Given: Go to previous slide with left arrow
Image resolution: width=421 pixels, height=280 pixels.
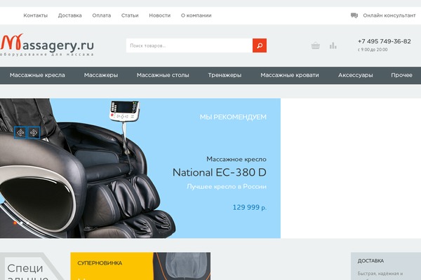Looking at the screenshot, I should pyautogui.click(x=20, y=132).
